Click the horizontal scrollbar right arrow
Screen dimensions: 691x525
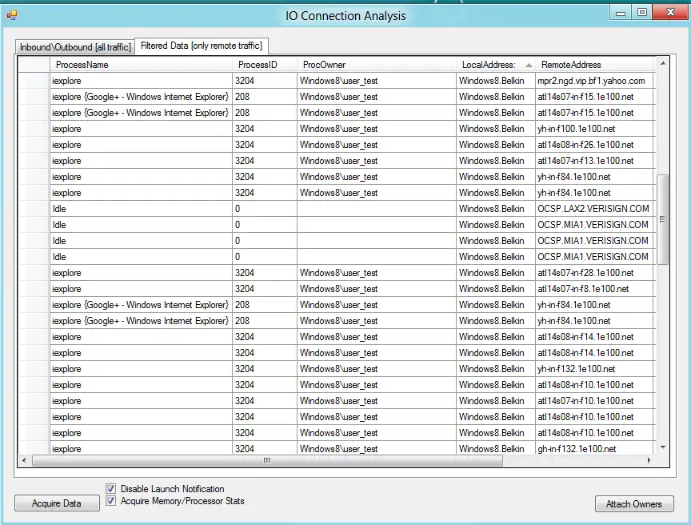(x=649, y=460)
